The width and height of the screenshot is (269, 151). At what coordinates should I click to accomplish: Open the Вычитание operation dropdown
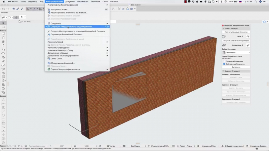click(236, 53)
